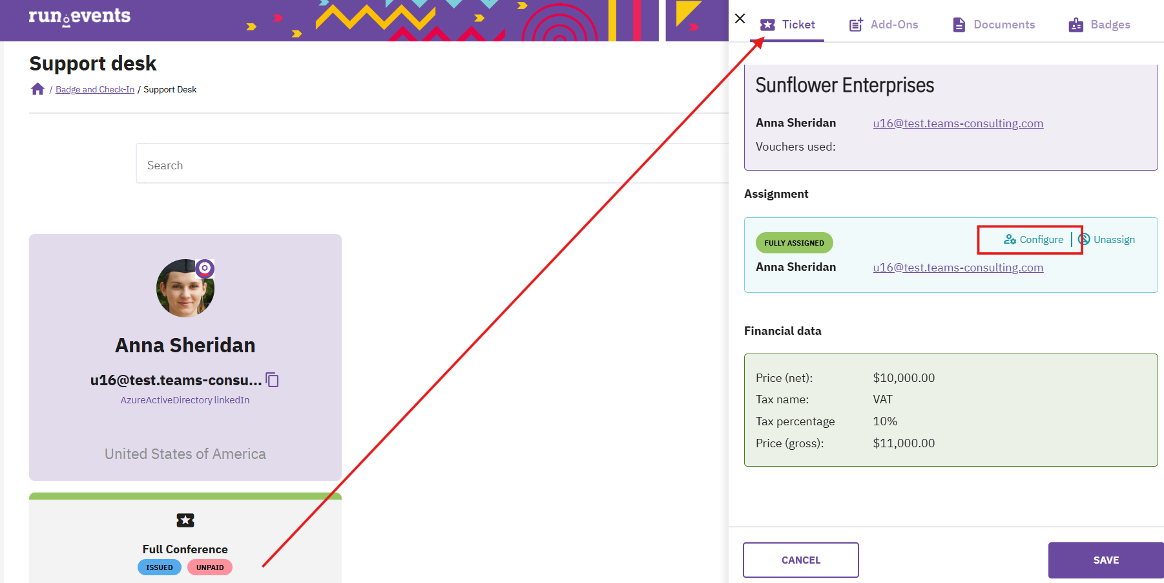
Task: Open Badge and Check-In breadcrumb link
Action: (95, 90)
